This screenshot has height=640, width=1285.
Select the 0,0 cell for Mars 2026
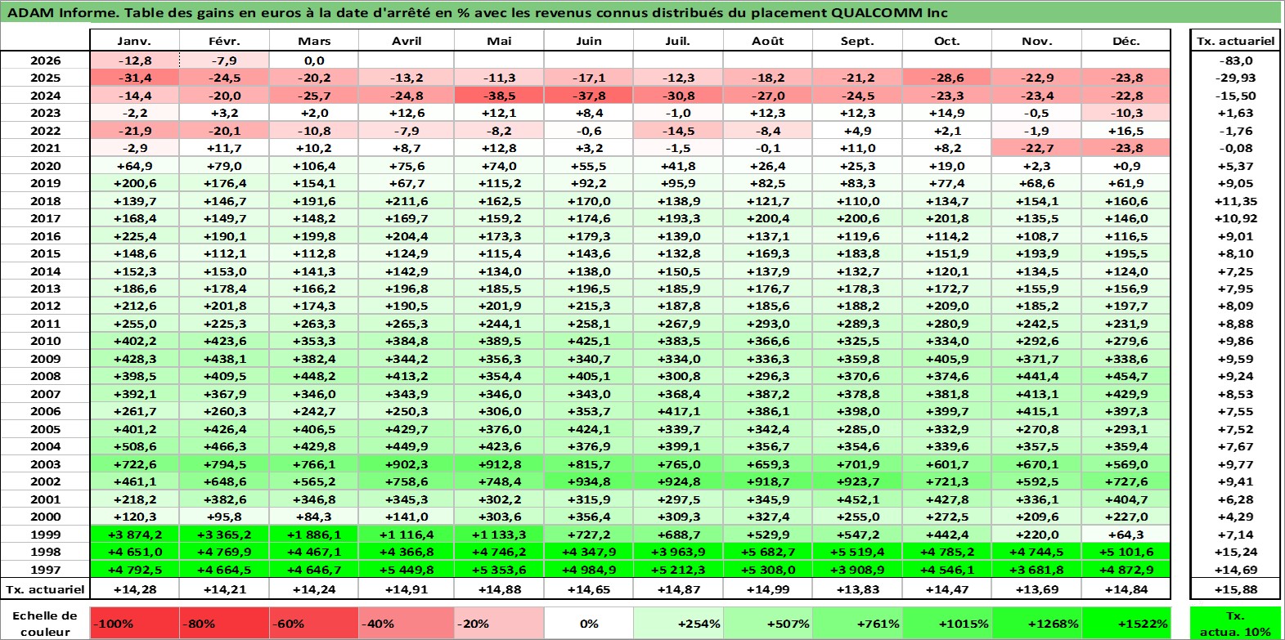click(314, 60)
